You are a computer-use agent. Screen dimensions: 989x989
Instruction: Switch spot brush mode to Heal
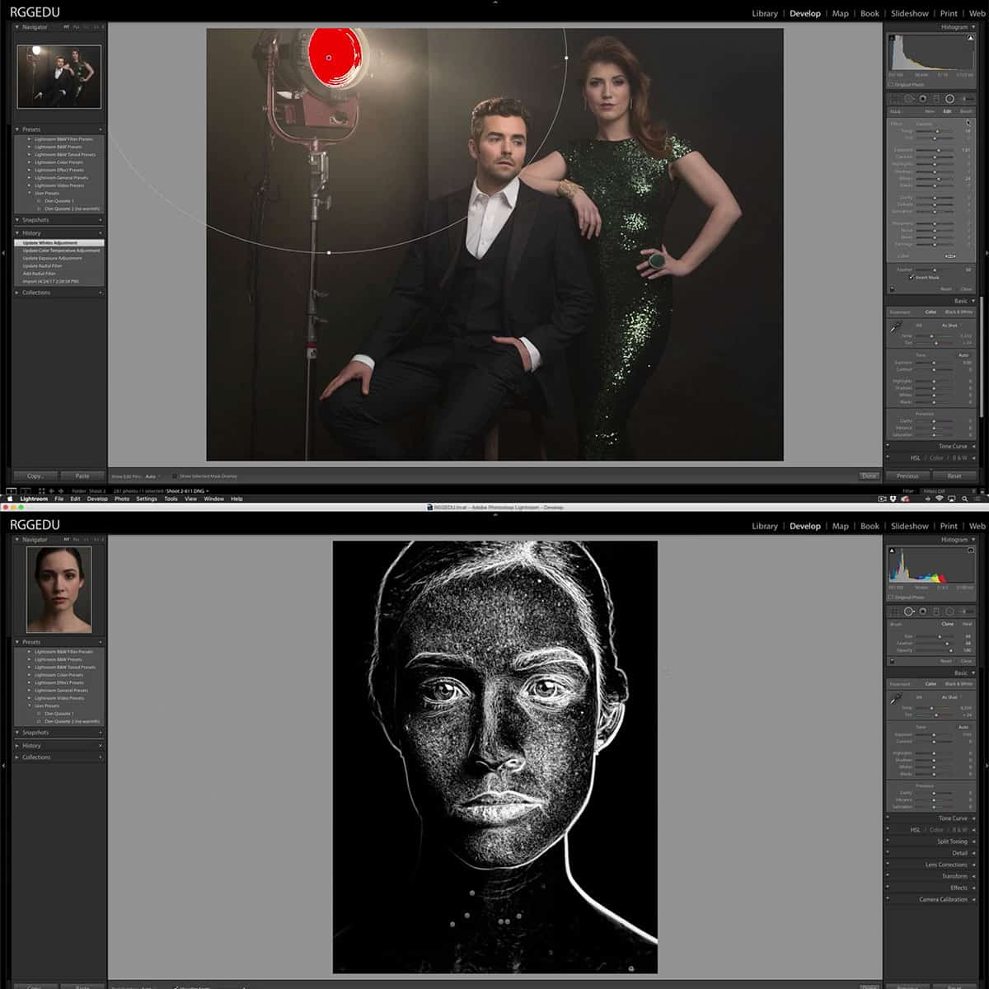[x=967, y=624]
